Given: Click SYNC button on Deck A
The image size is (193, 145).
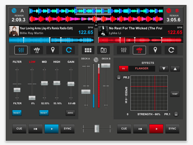Looking at the screenshot, I should (x=67, y=129).
